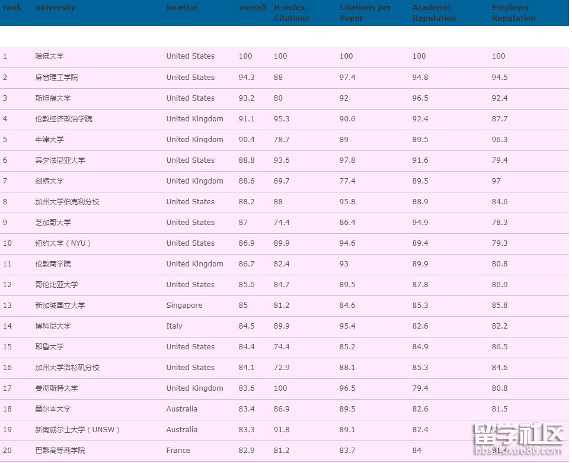Click the "location" column header
The image size is (572, 463).
tap(182, 8)
